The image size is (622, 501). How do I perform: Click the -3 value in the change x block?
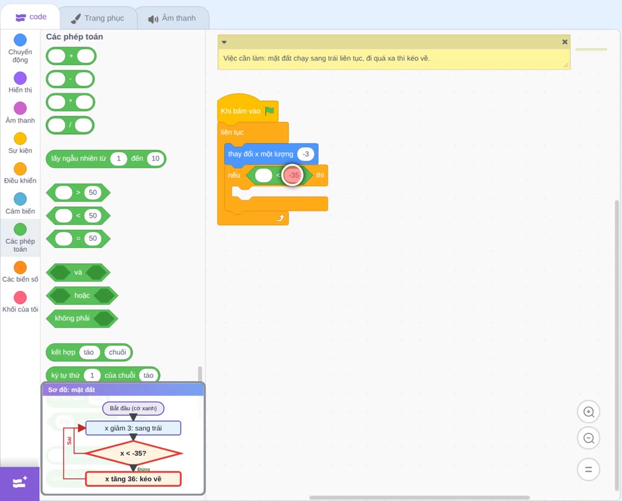pos(305,154)
